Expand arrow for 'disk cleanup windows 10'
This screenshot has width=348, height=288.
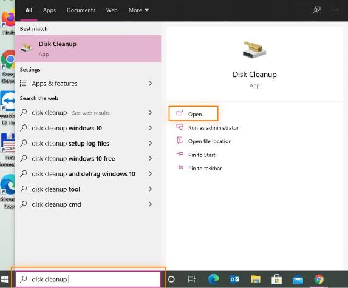click(x=150, y=128)
